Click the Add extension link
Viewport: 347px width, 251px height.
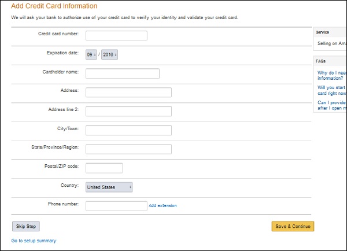(x=163, y=206)
